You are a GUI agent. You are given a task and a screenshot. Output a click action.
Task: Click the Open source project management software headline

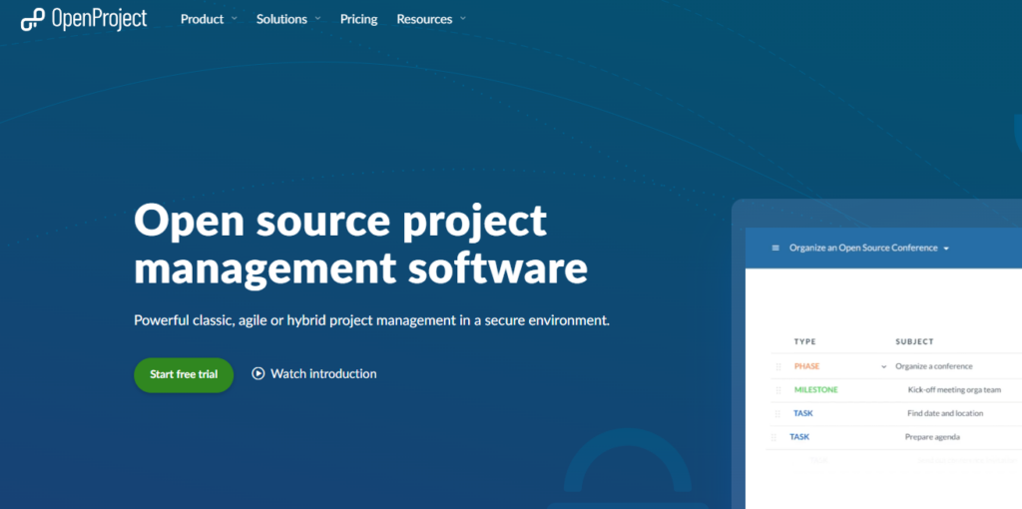[360, 244]
